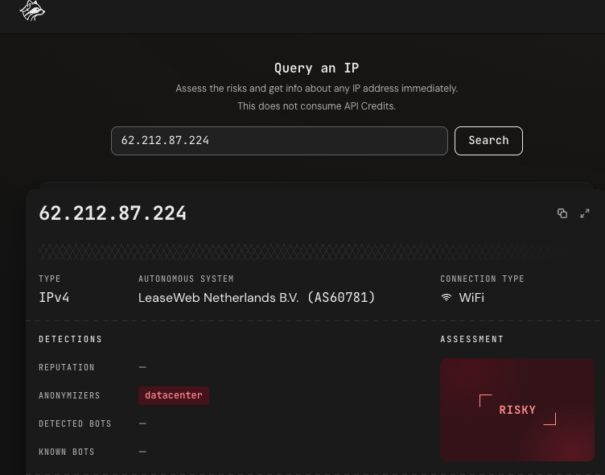605x475 pixels.
Task: Click the IPv4 type value
Action: [54, 298]
